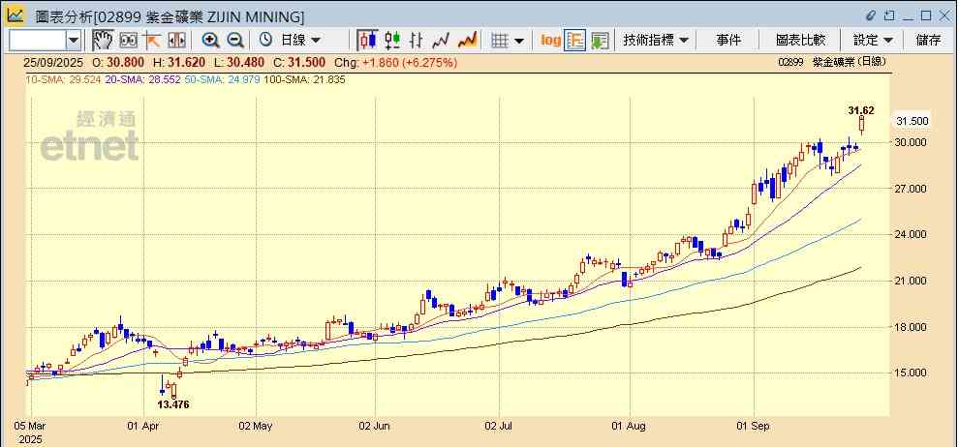This screenshot has width=959, height=447.
Task: Click the 02 Jul date axis label
Action: [x=500, y=426]
